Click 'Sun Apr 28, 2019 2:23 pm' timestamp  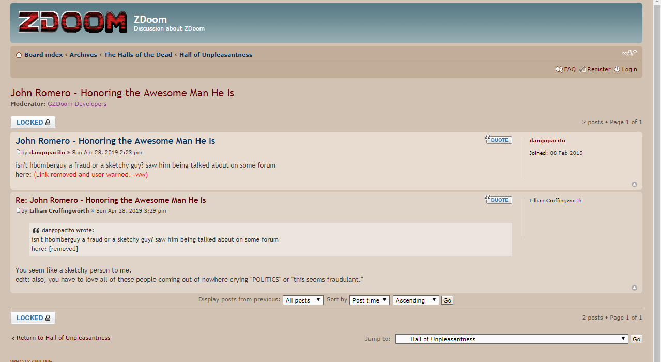(x=107, y=153)
